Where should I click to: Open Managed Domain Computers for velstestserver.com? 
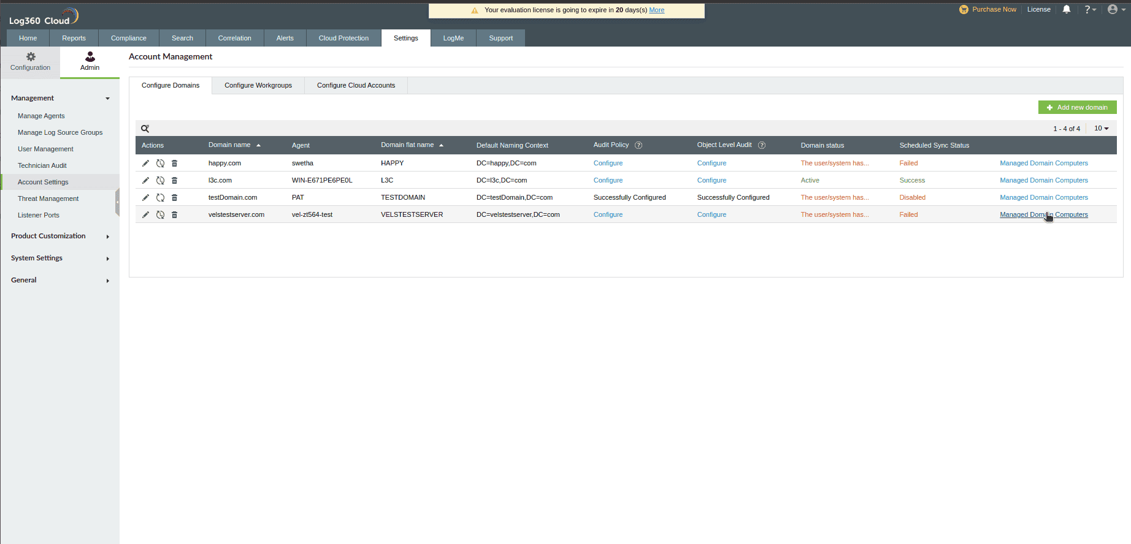pyautogui.click(x=1044, y=214)
